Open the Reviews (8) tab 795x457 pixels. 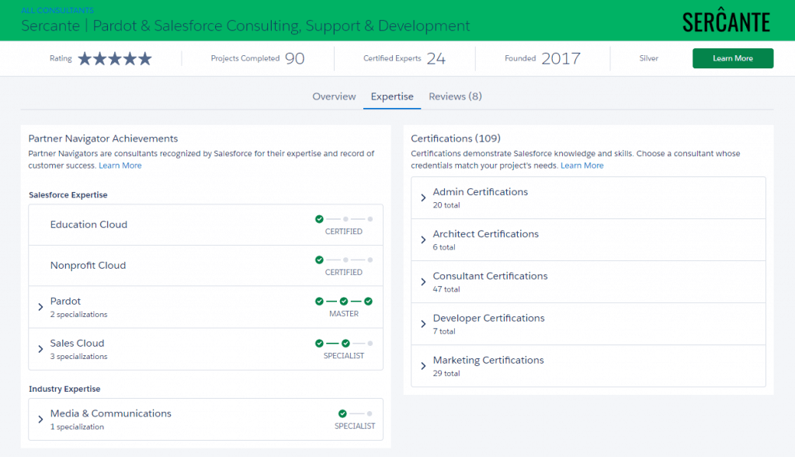455,96
